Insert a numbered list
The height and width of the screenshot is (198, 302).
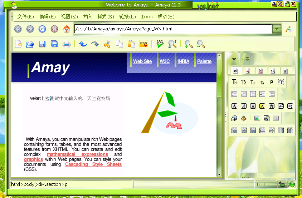(x=243, y=94)
